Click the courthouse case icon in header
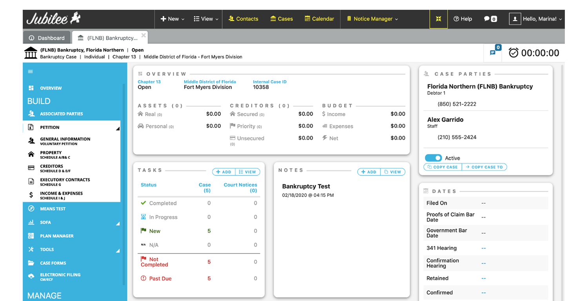The width and height of the screenshot is (588, 301). pyautogui.click(x=31, y=53)
